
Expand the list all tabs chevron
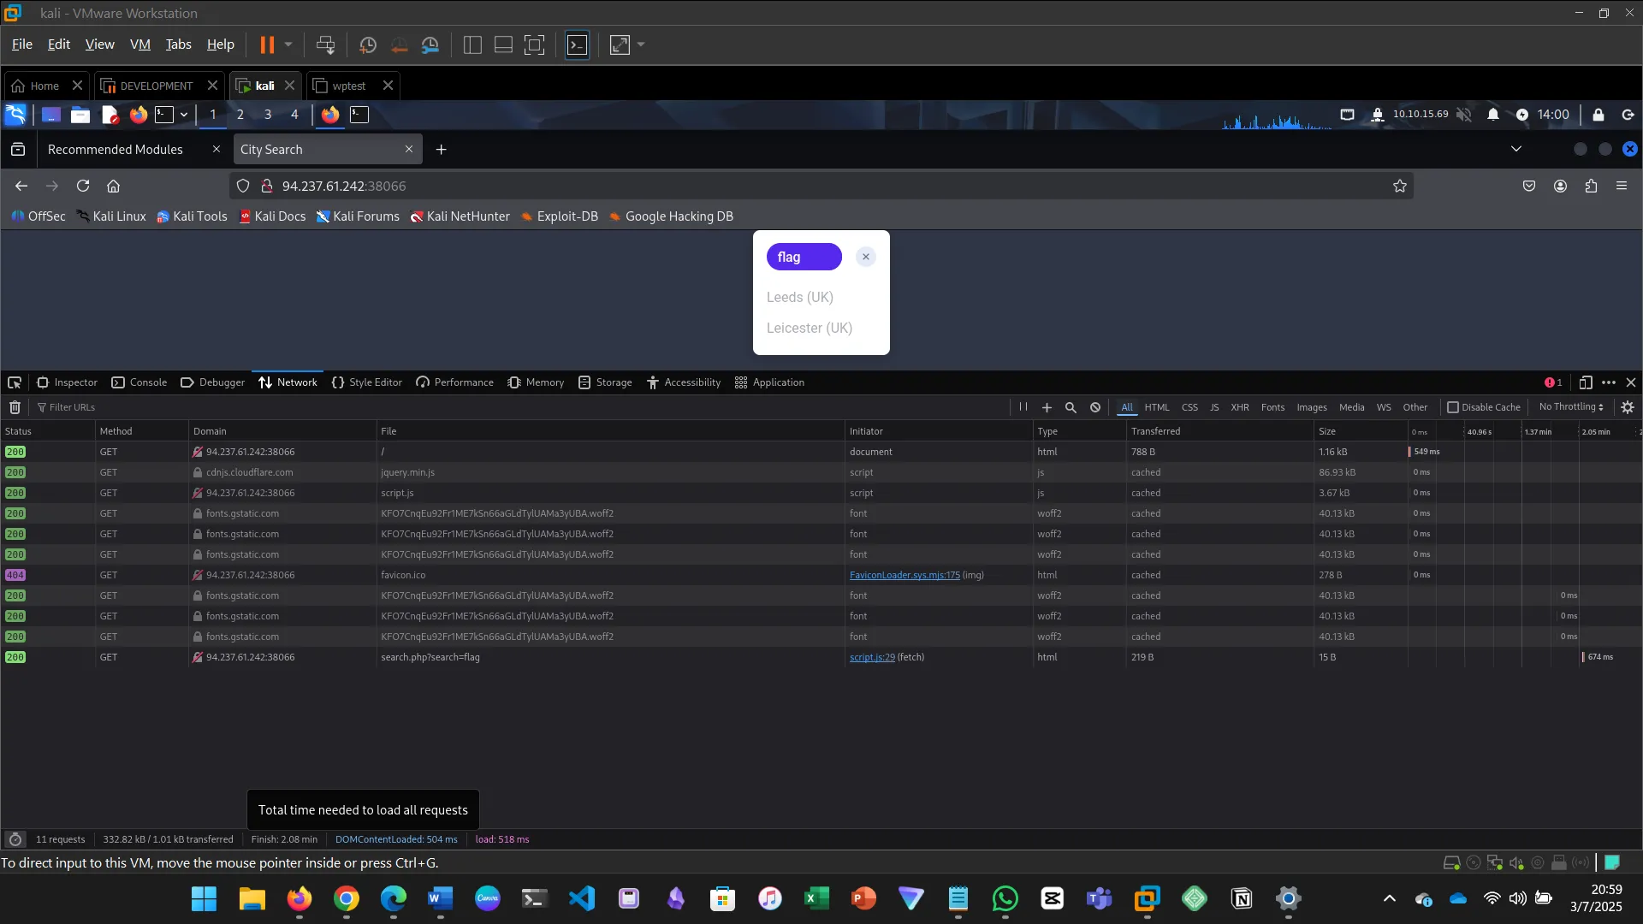pyautogui.click(x=1516, y=149)
